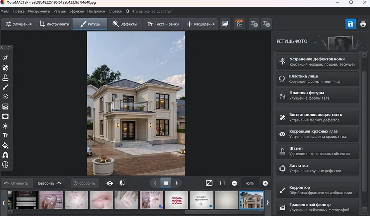Select the text tool in left sidebar
The image size is (370, 216).
pos(5,135)
